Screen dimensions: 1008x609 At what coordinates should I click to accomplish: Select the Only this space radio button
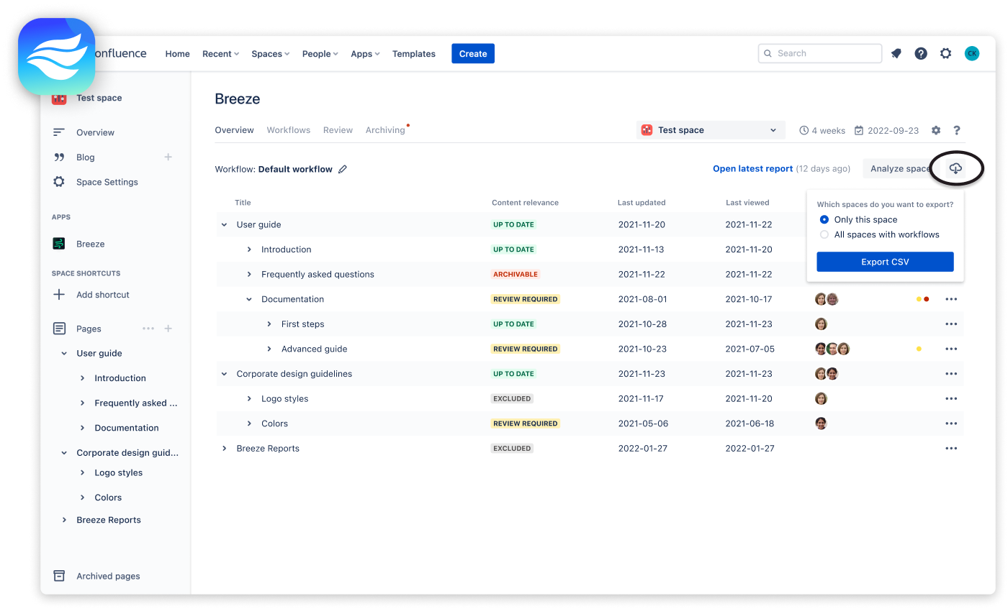coord(824,219)
